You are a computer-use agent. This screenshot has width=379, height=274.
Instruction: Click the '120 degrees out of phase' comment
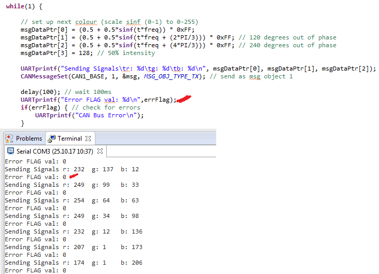[287, 37]
